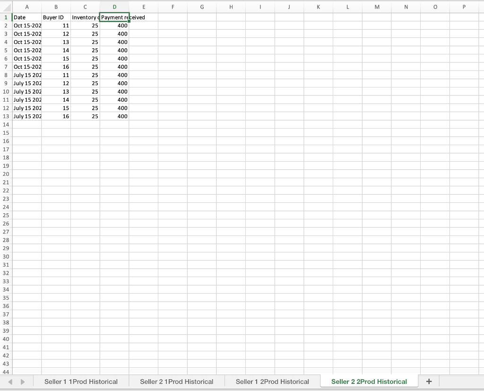This screenshot has height=391, width=484.
Task: Click inventory value 25 in row 9
Action: pos(85,83)
